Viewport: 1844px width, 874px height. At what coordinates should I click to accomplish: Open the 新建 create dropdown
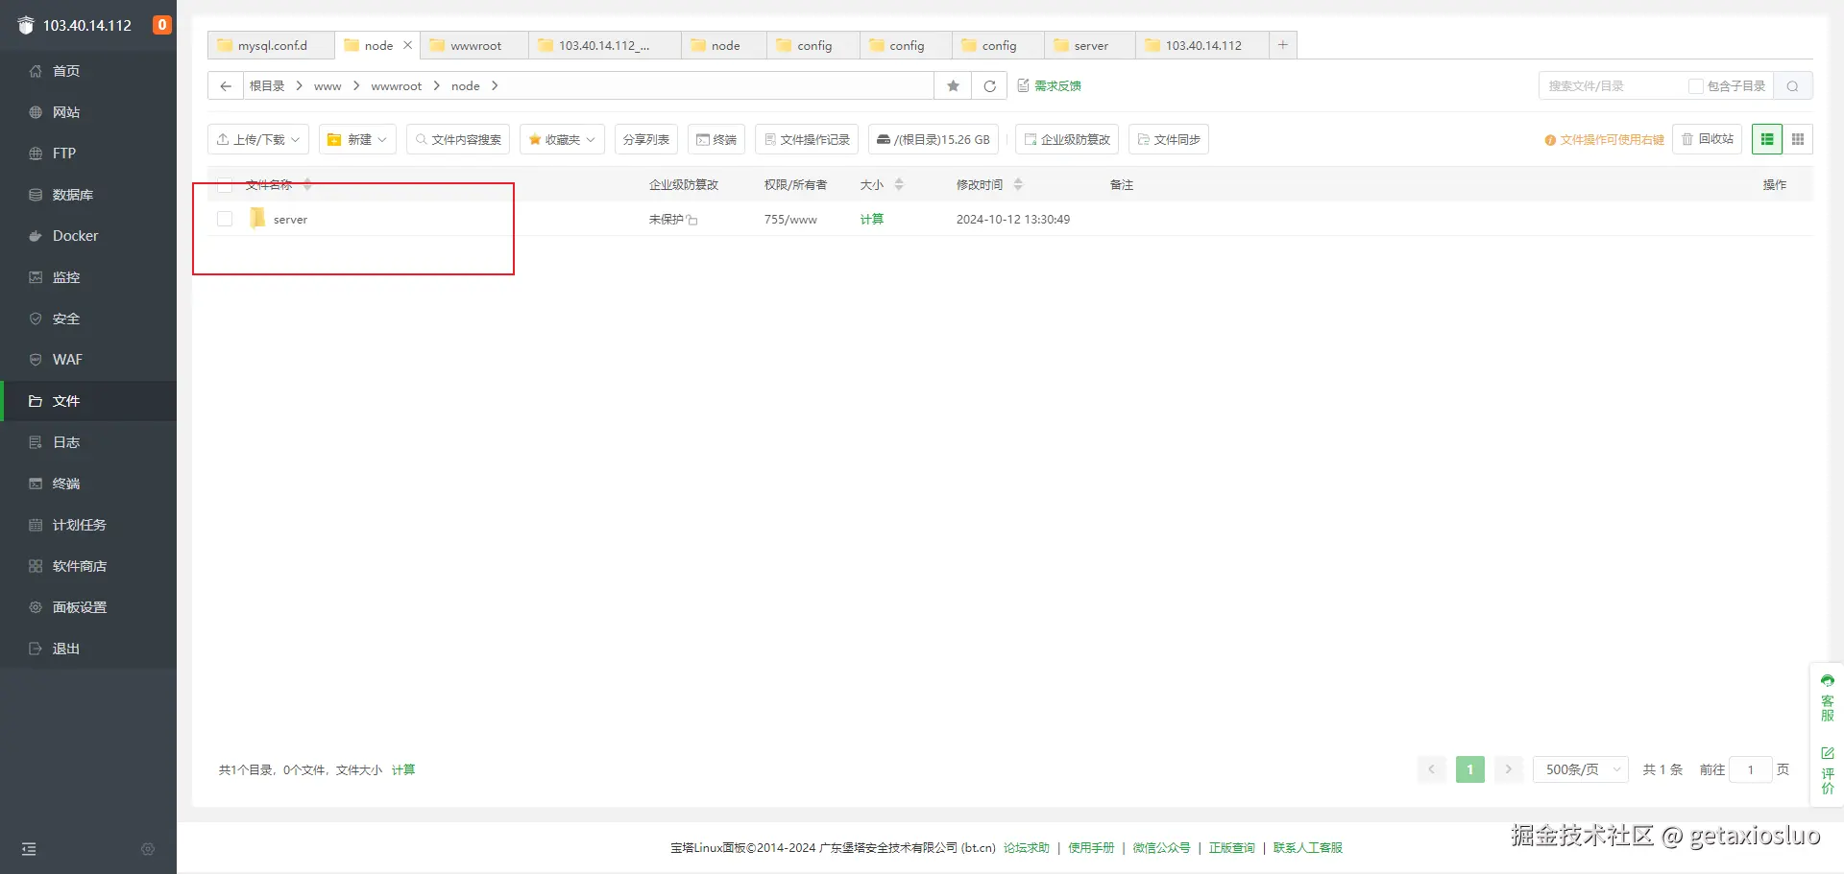357,139
